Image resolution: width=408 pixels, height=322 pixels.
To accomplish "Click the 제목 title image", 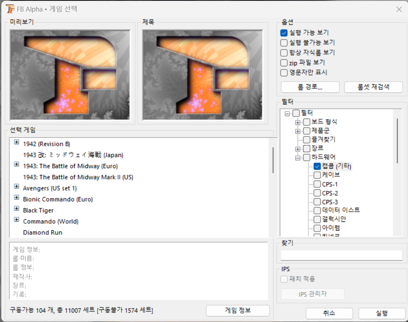I will 203,75.
